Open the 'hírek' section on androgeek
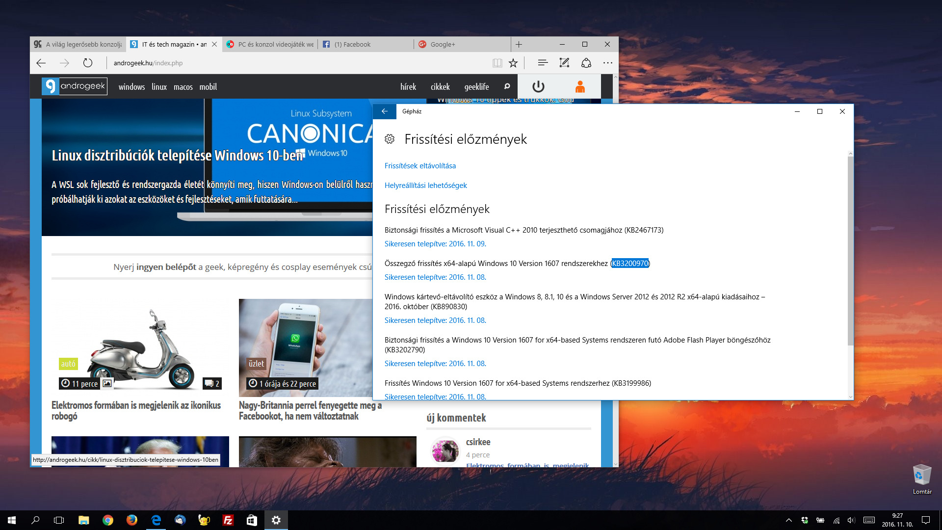This screenshot has height=530, width=942. (x=408, y=87)
